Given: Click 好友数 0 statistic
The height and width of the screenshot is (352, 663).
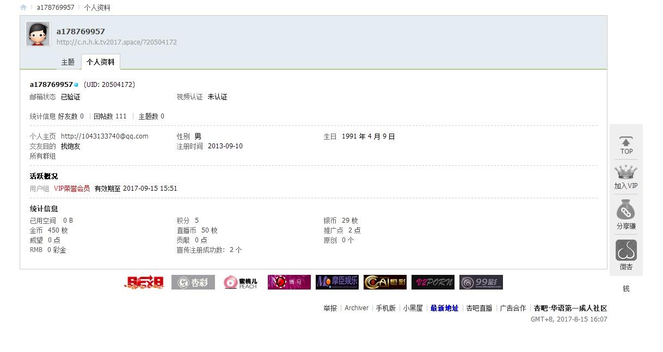Looking at the screenshot, I should (x=71, y=116).
